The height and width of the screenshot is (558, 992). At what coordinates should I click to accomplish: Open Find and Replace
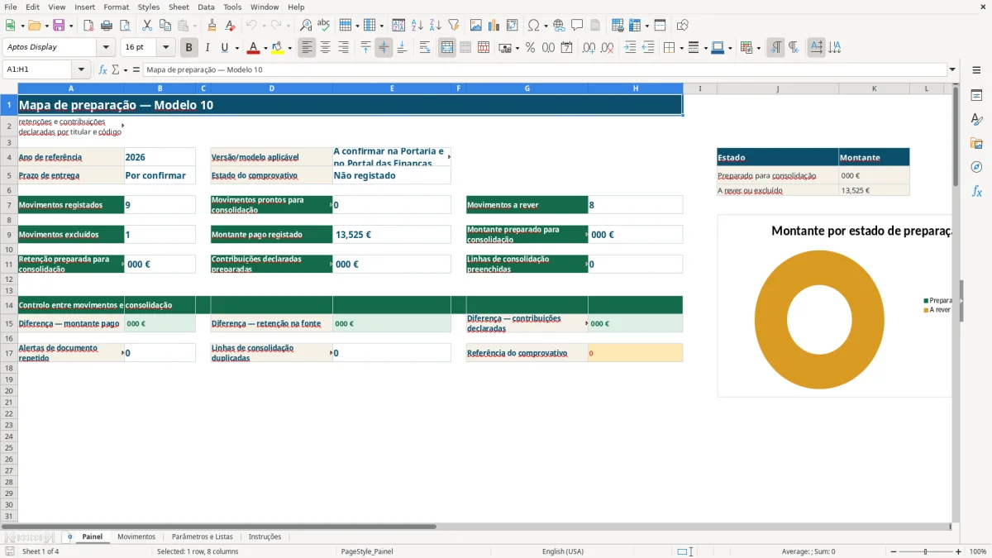[306, 26]
